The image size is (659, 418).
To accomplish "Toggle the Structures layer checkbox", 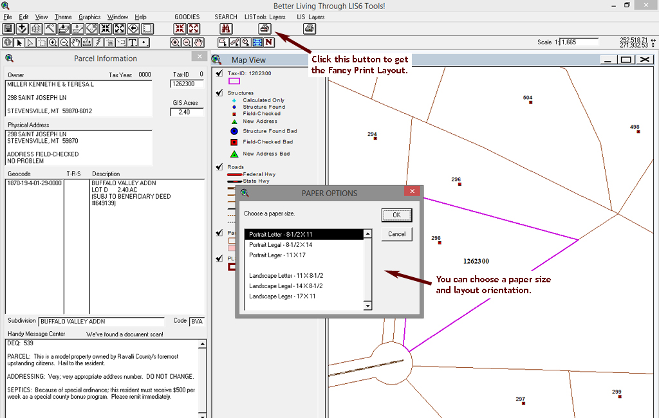I will pos(219,93).
